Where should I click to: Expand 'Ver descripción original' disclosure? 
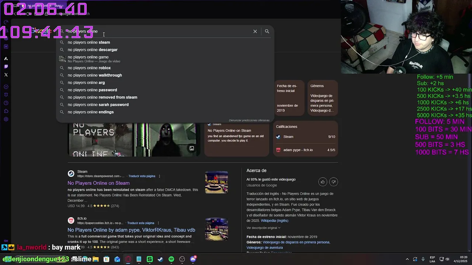click(x=263, y=228)
